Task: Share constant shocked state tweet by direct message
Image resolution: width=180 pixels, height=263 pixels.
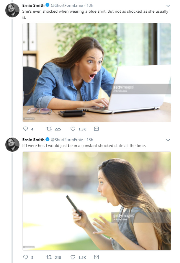Action: tap(96, 257)
